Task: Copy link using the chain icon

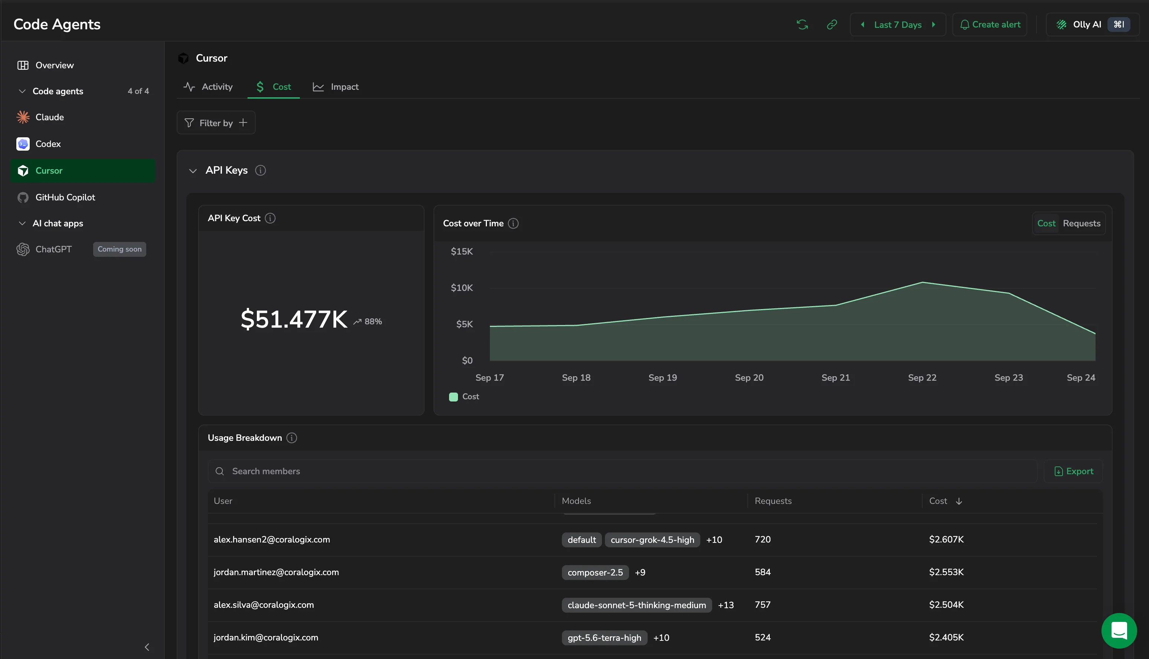Action: [x=832, y=24]
